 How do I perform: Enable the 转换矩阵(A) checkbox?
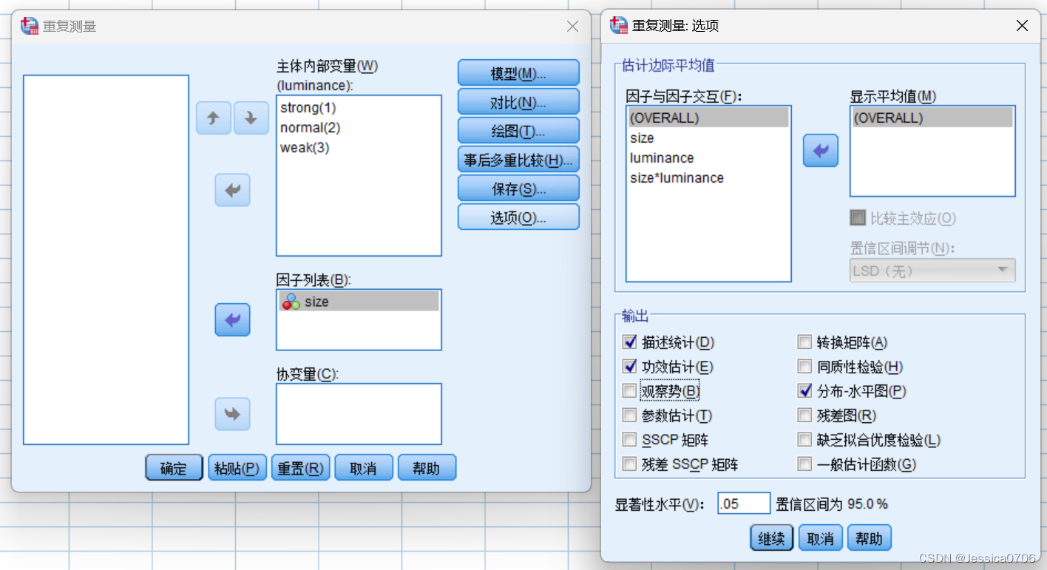tap(804, 342)
